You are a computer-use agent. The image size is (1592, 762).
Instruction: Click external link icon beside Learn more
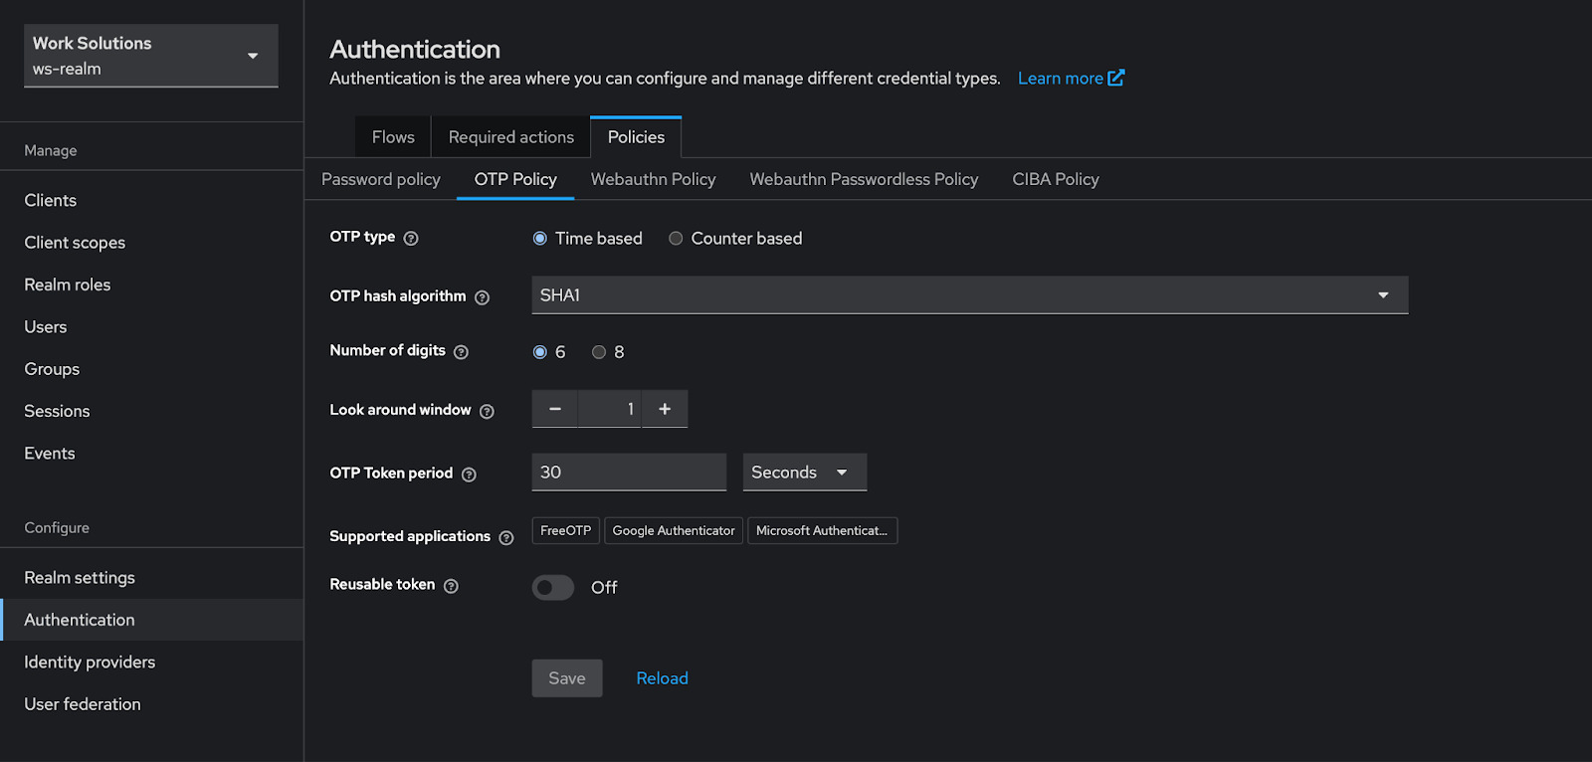pyautogui.click(x=1116, y=78)
